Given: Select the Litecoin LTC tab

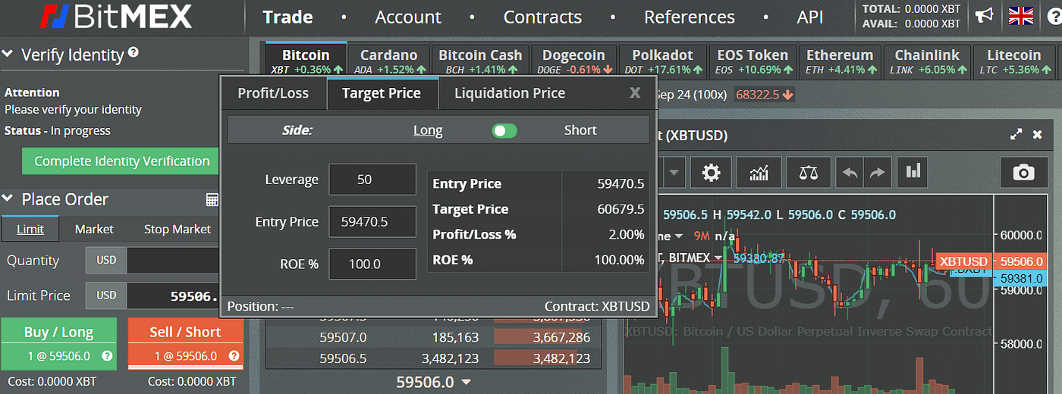Looking at the screenshot, I should 1013,61.
